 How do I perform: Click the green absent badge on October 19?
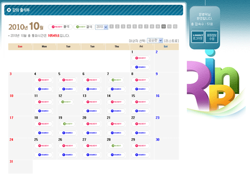[x=67, y=124]
